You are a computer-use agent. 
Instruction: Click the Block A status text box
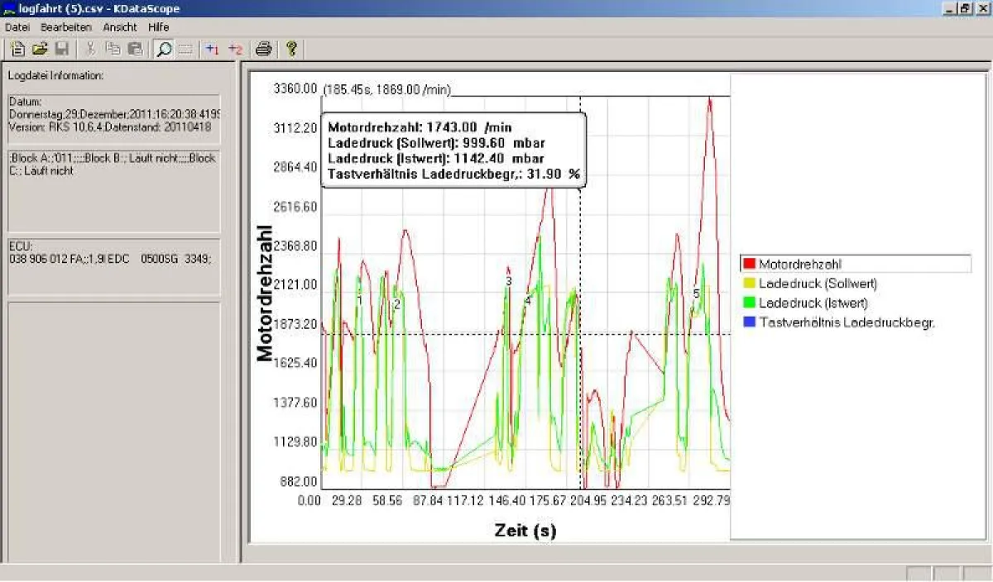click(114, 191)
